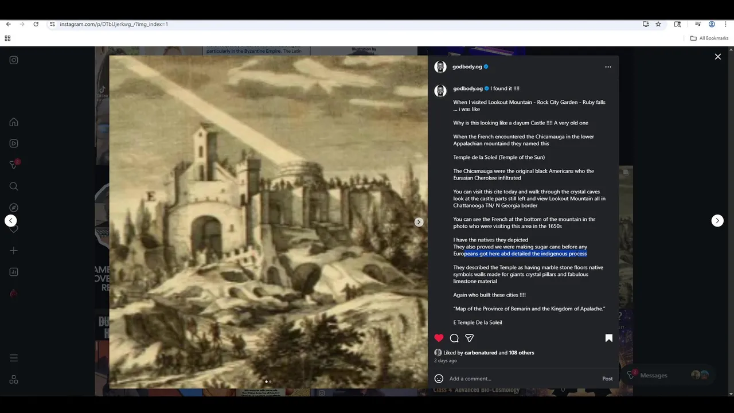Image resolution: width=734 pixels, height=413 pixels.
Task: Open godbody.og profile from post header
Action: point(467,67)
